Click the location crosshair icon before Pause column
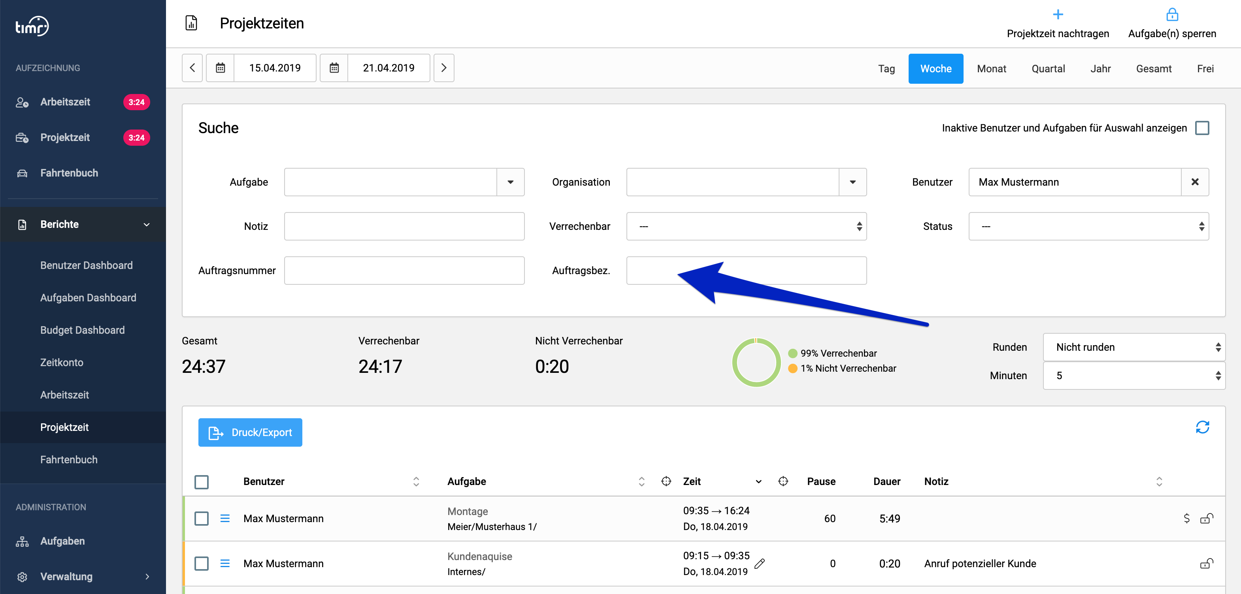This screenshot has height=594, width=1241. point(783,481)
